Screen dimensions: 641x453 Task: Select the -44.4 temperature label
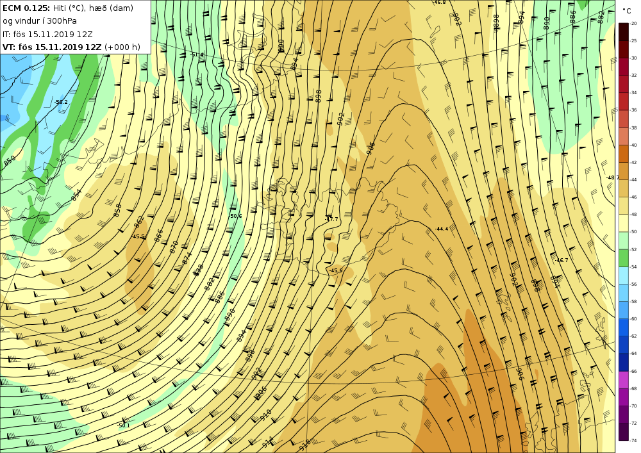tap(442, 229)
